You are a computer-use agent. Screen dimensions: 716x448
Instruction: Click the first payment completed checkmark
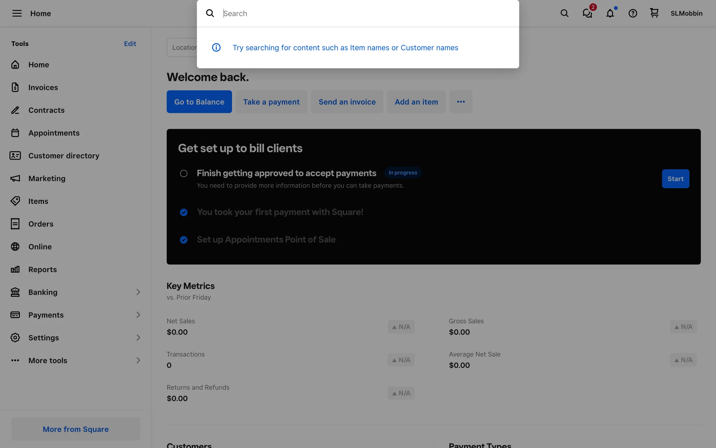click(183, 212)
